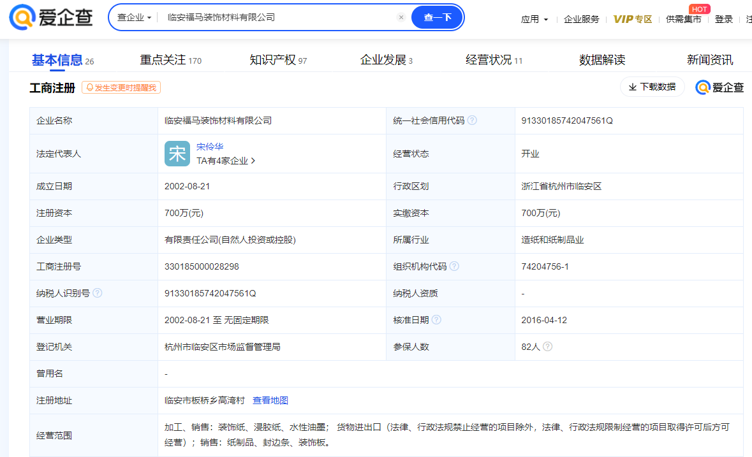Click the 宋 avatar of the legal representative
The image size is (752, 457).
[177, 154]
